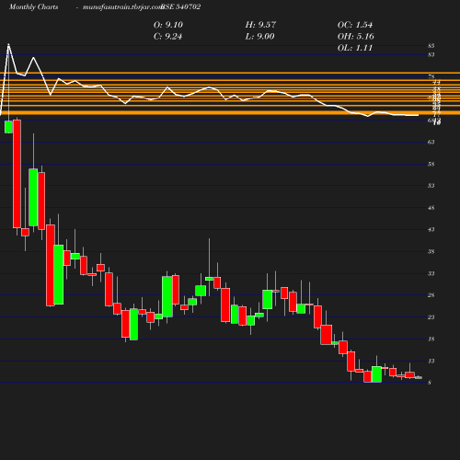This screenshot has width=460, height=460.
Task: Click the "OC: 1.54" value
Action: [x=355, y=25]
